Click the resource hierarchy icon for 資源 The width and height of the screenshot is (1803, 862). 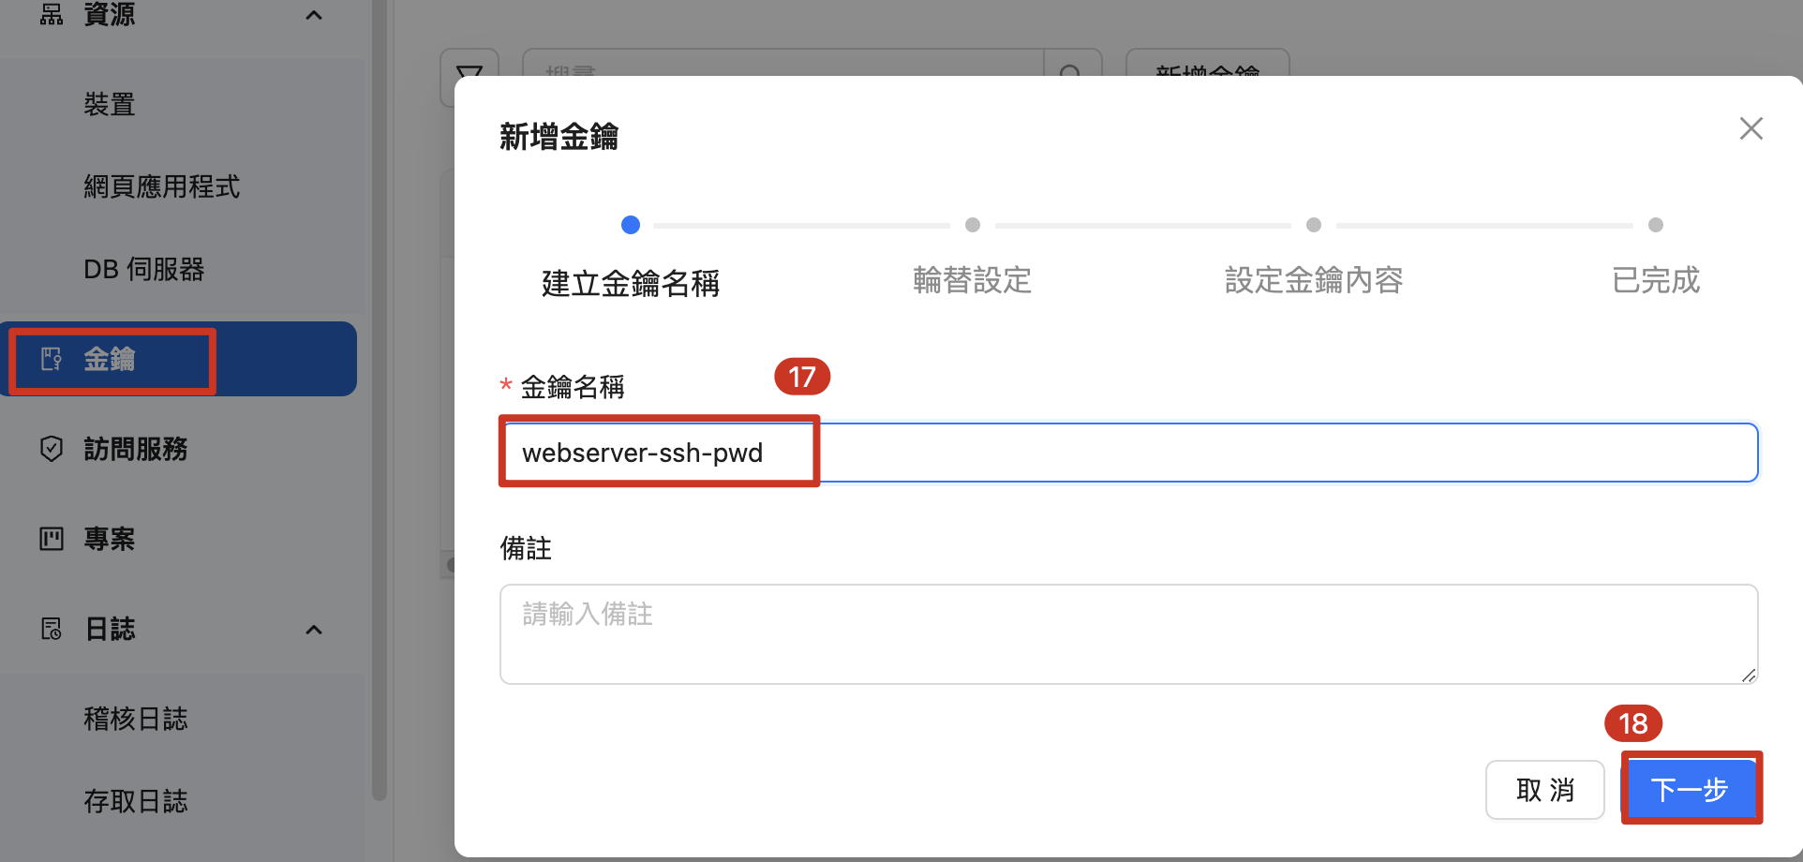click(x=52, y=14)
